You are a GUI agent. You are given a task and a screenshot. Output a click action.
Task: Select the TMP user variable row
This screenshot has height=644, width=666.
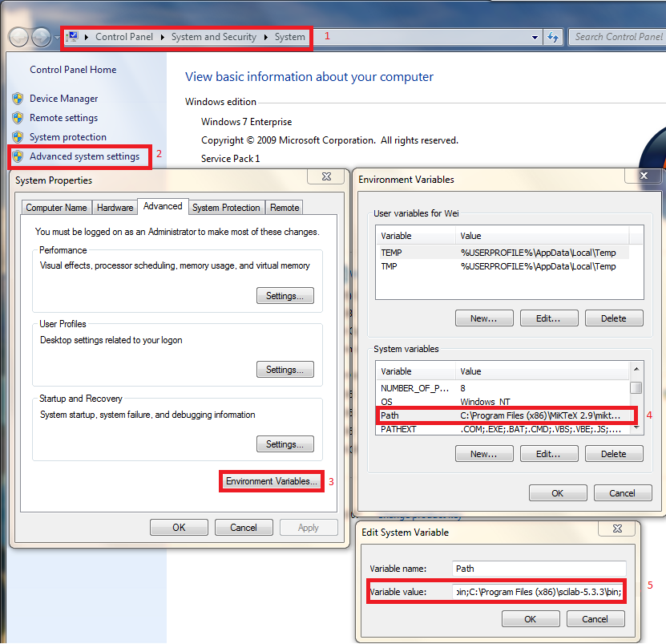[x=503, y=266]
